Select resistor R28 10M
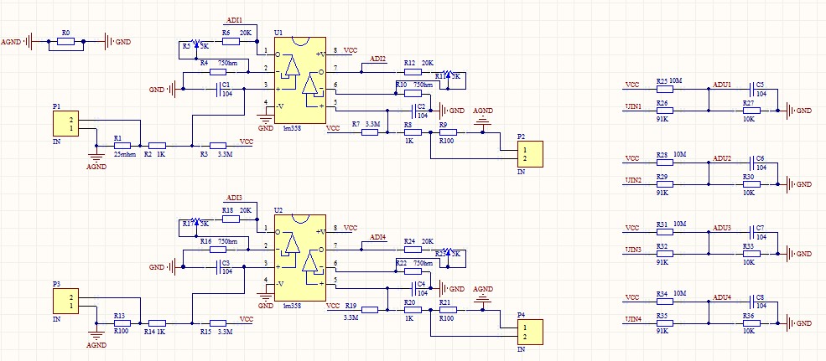826x361 pixels. (665, 163)
